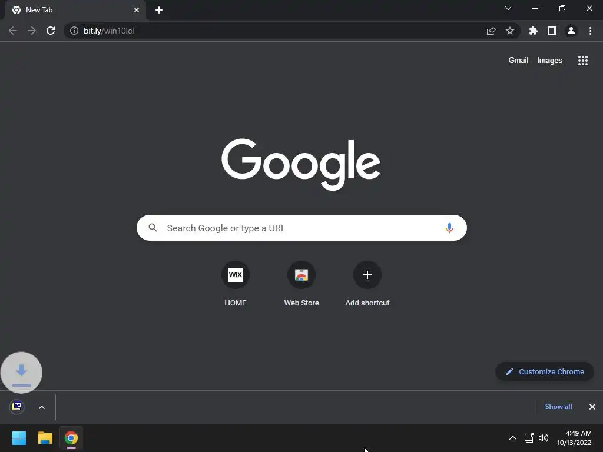Add a new shortcut tile
Screen dimensions: 603x452
(x=367, y=284)
